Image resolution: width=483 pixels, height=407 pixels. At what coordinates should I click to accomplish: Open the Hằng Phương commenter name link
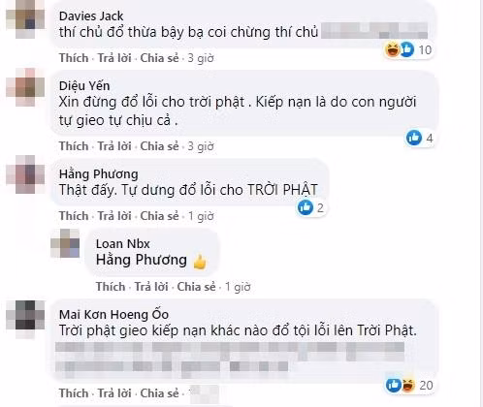click(99, 174)
